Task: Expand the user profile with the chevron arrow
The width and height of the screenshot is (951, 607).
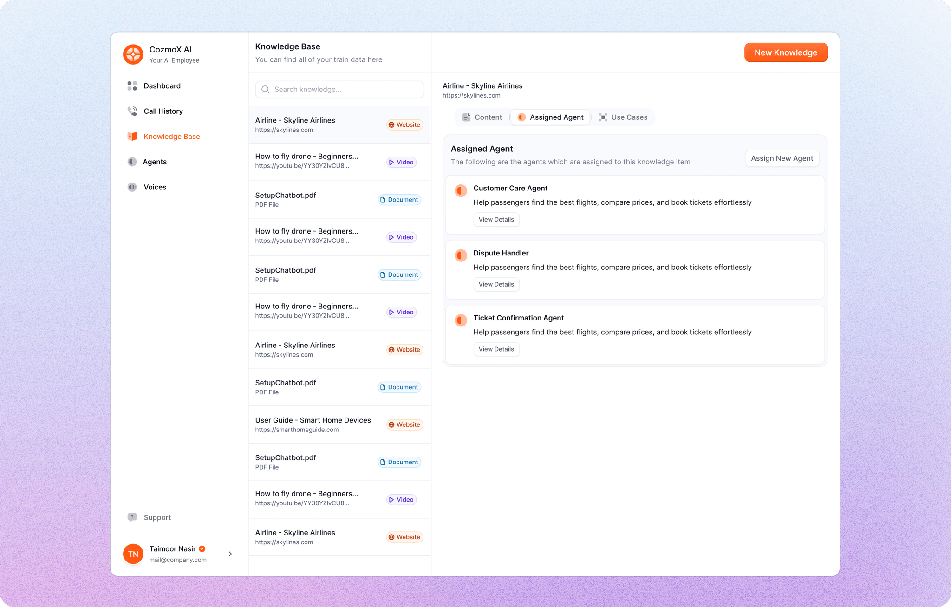Action: pos(230,554)
